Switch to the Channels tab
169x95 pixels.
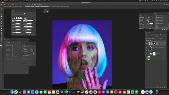pos(154,33)
